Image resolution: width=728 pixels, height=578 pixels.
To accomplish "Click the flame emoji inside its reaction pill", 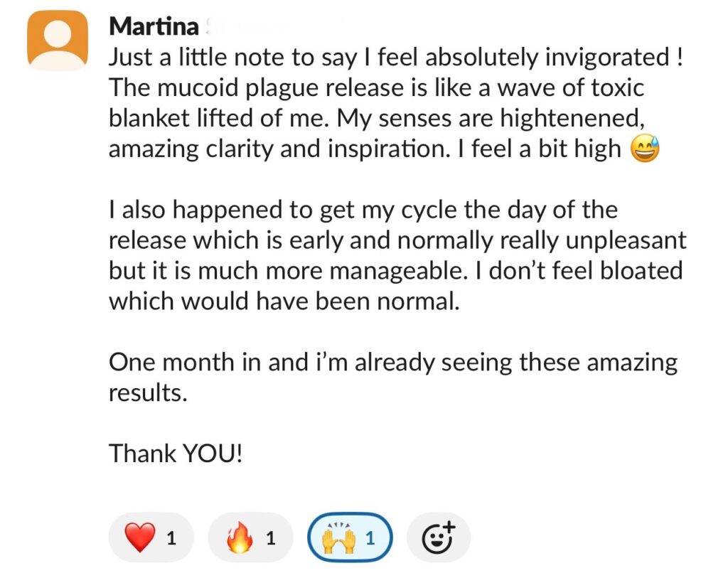I will pos(239,538).
